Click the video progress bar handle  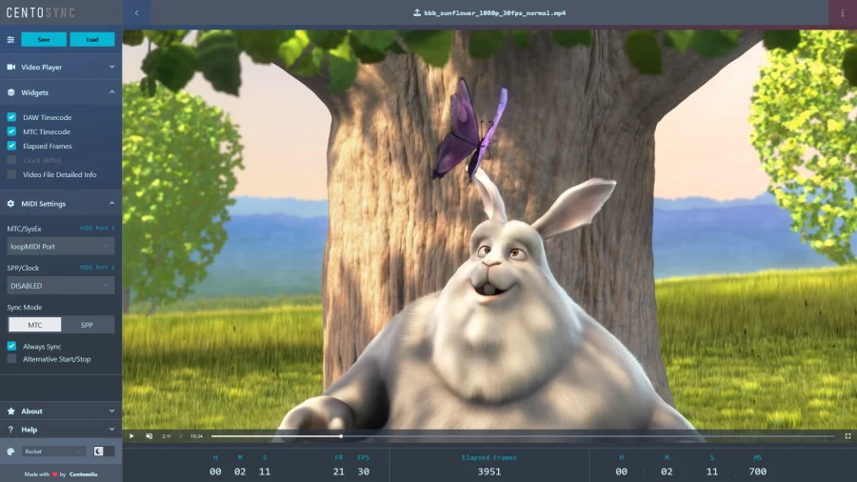(341, 436)
